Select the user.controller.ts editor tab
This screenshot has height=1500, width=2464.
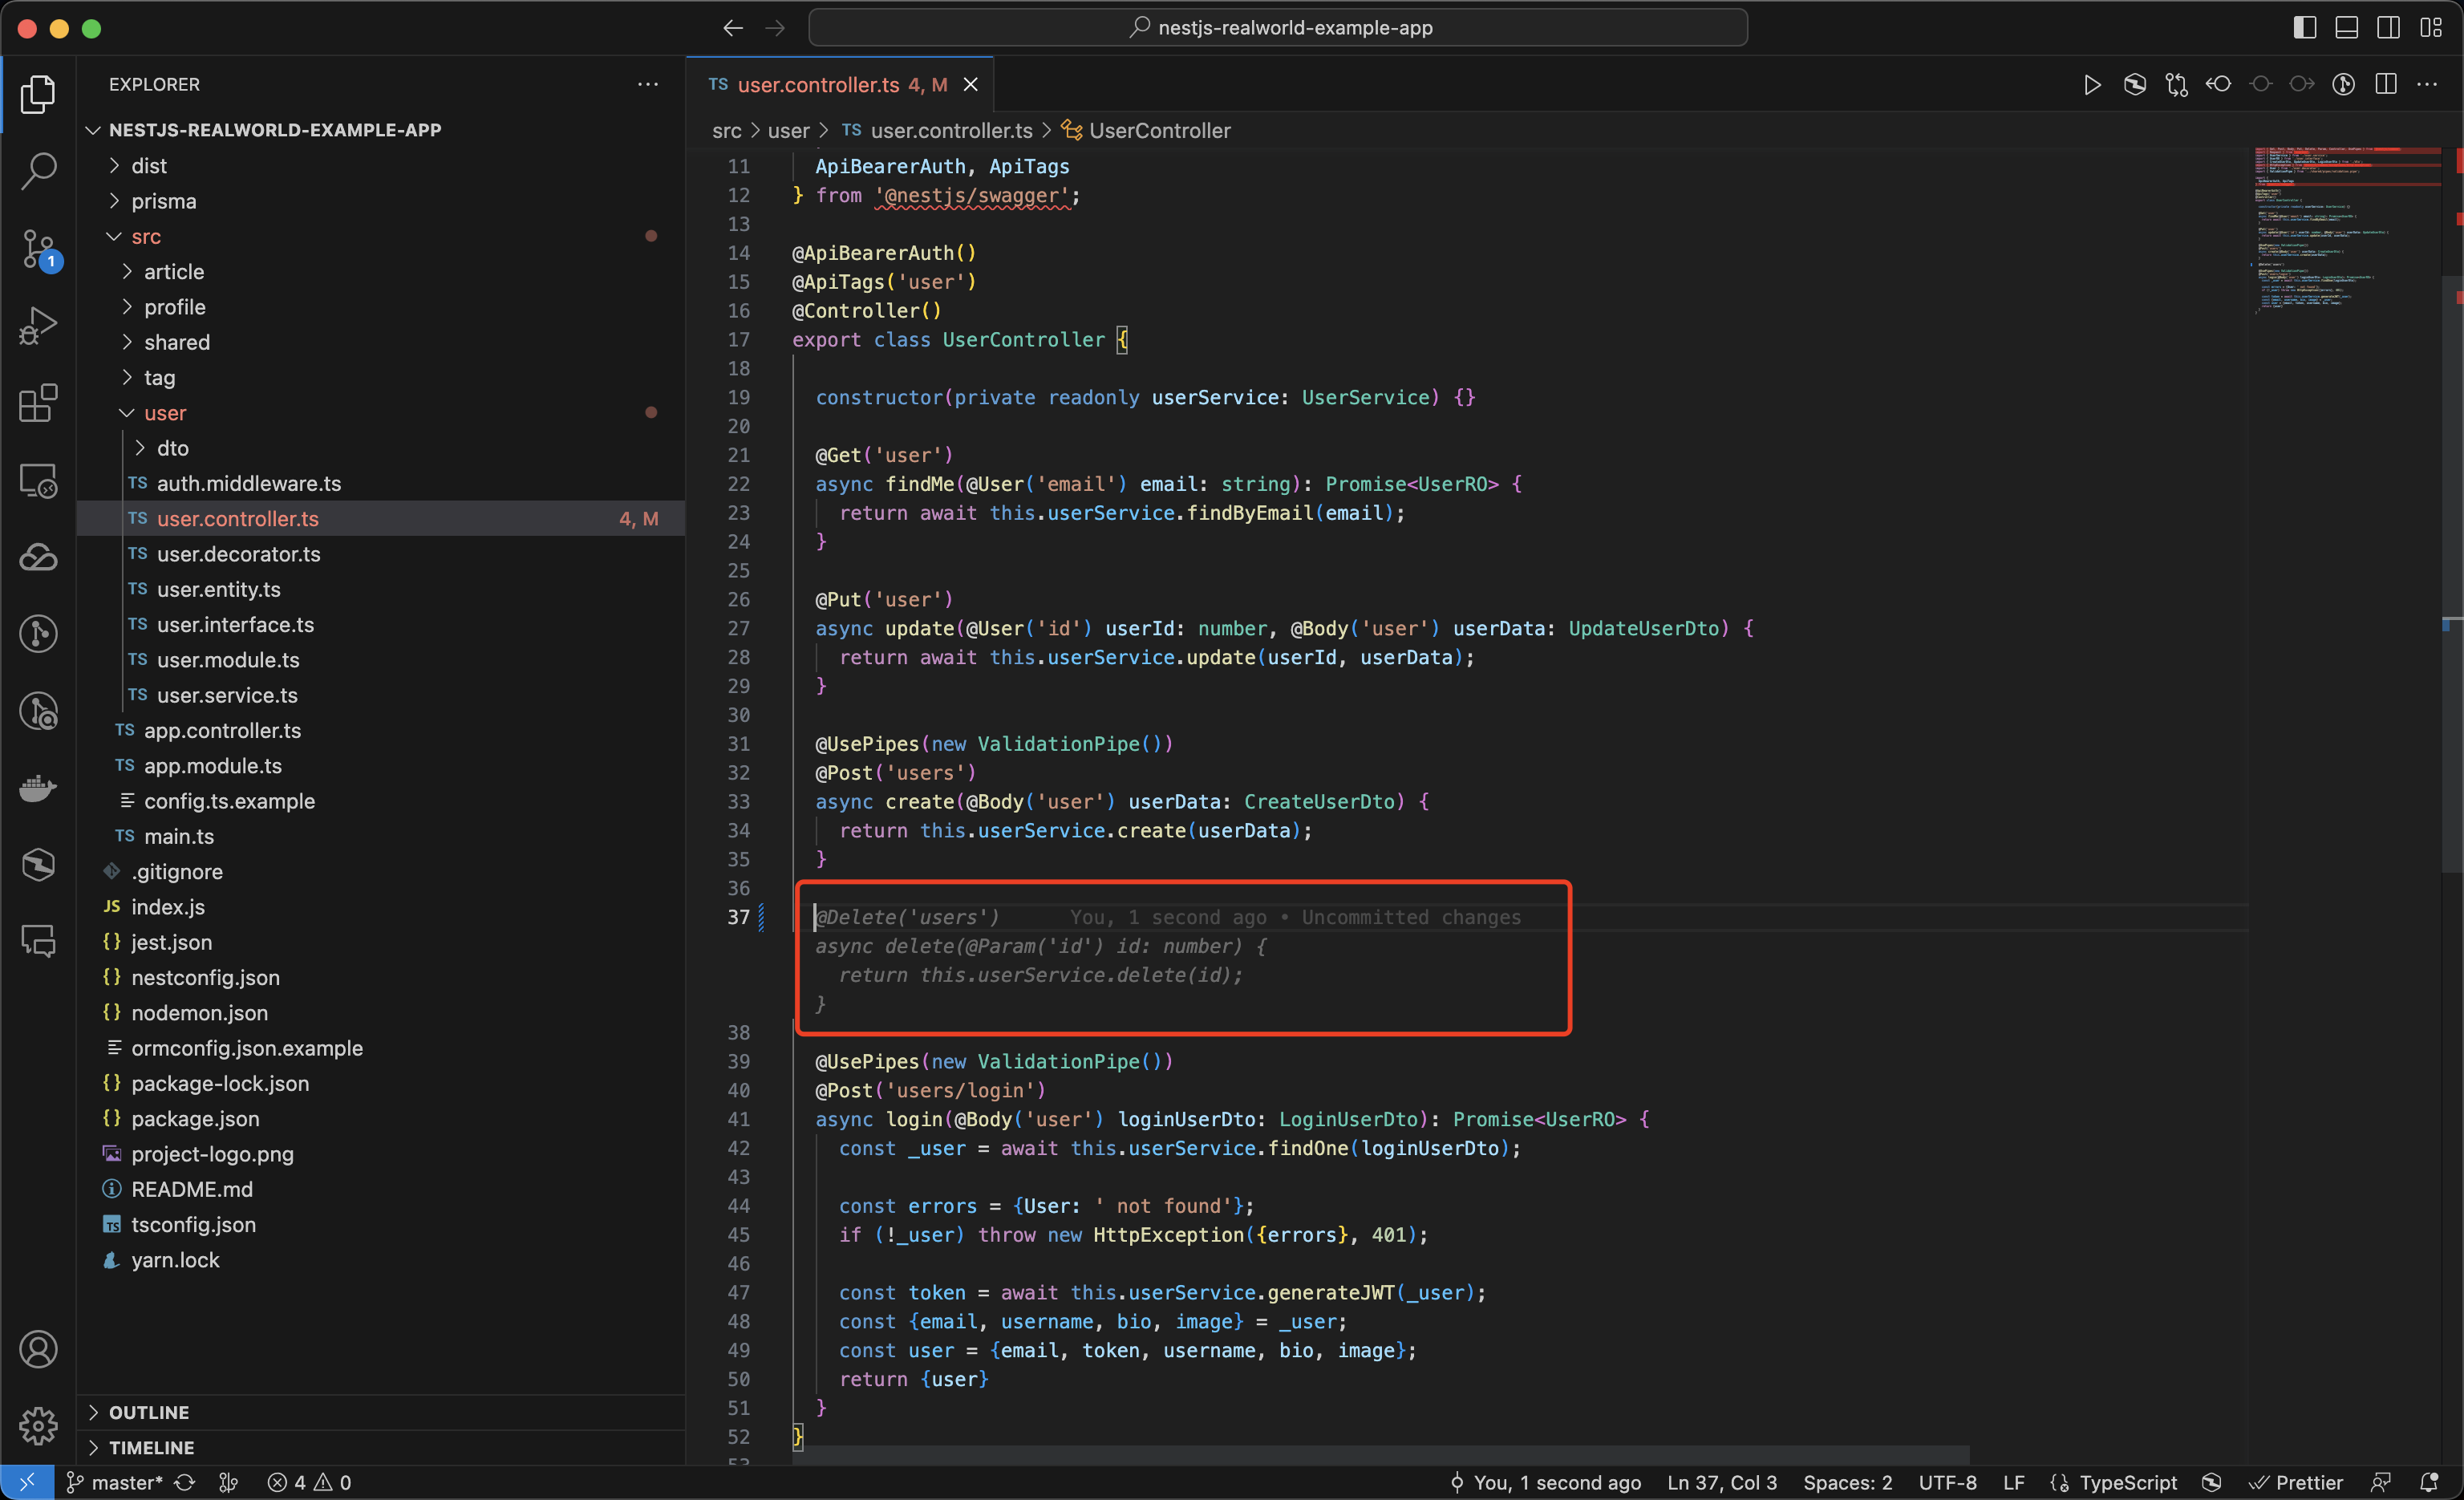coord(818,85)
